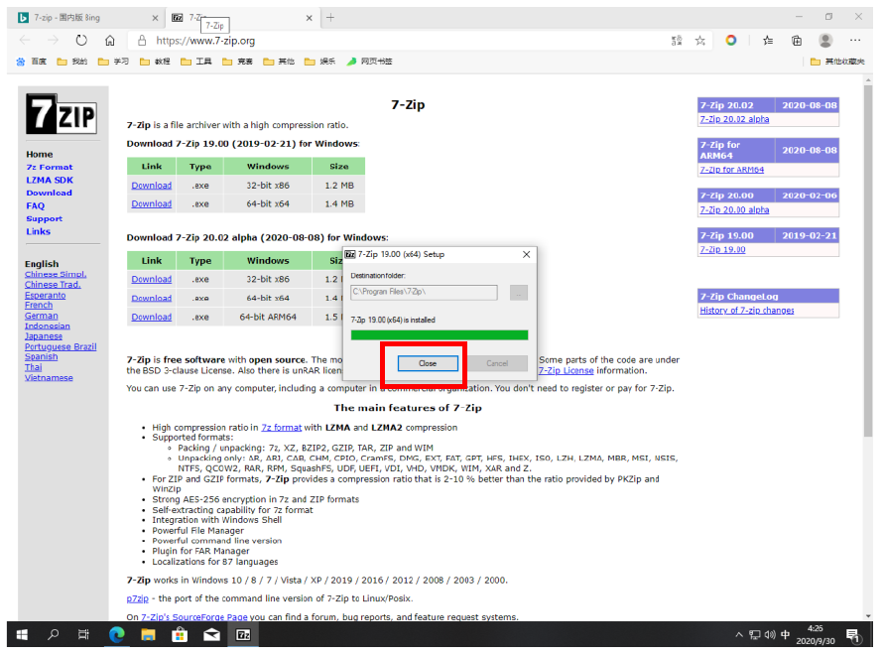884x656 pixels.
Task: Click the browser refresh button
Action: (81, 41)
